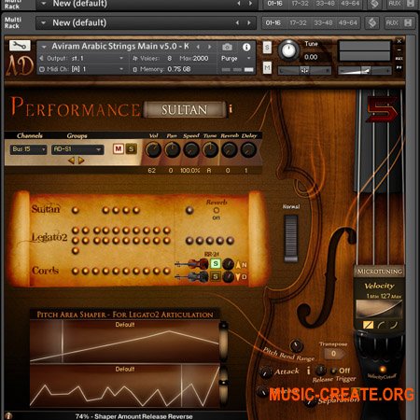Click the Delay knob in channel strip

pos(248,149)
